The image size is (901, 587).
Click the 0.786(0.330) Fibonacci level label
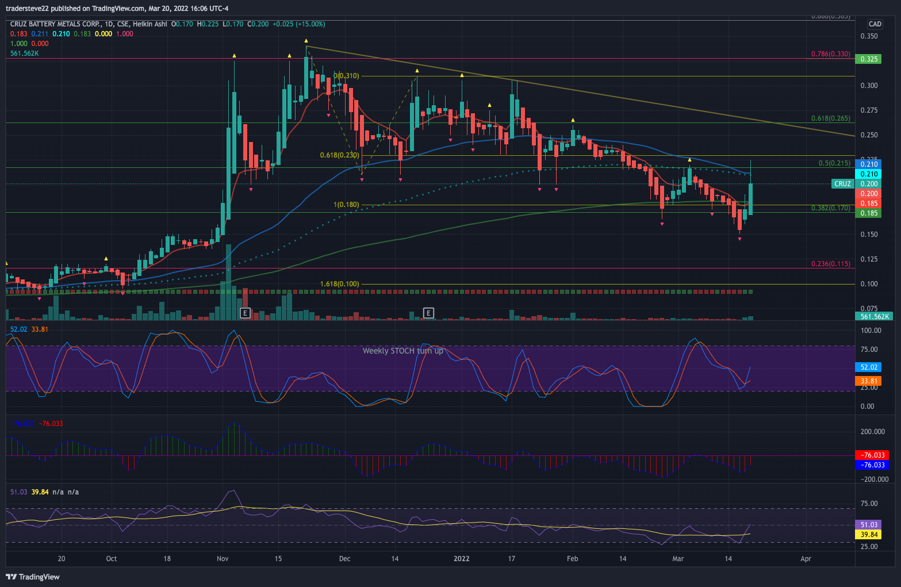[831, 54]
